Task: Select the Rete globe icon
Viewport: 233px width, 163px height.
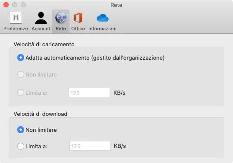Action: pyautogui.click(x=61, y=18)
